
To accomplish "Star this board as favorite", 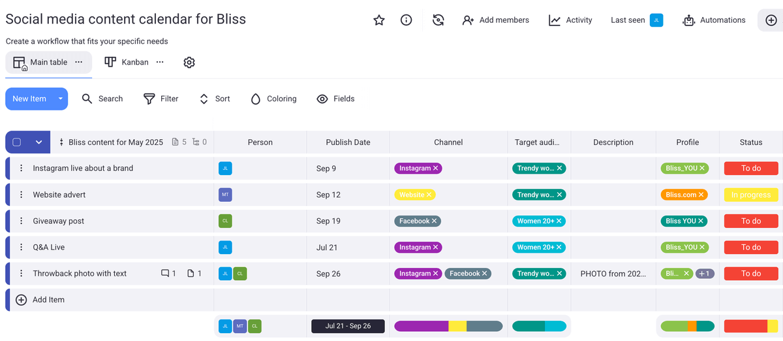I will (x=379, y=20).
